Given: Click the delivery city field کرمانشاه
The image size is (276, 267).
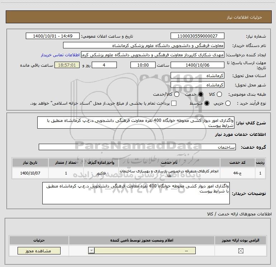Looking at the screenshot, I should (197, 85).
